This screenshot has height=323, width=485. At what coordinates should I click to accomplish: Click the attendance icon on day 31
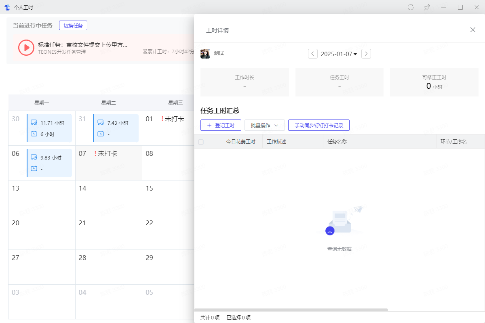click(x=101, y=123)
